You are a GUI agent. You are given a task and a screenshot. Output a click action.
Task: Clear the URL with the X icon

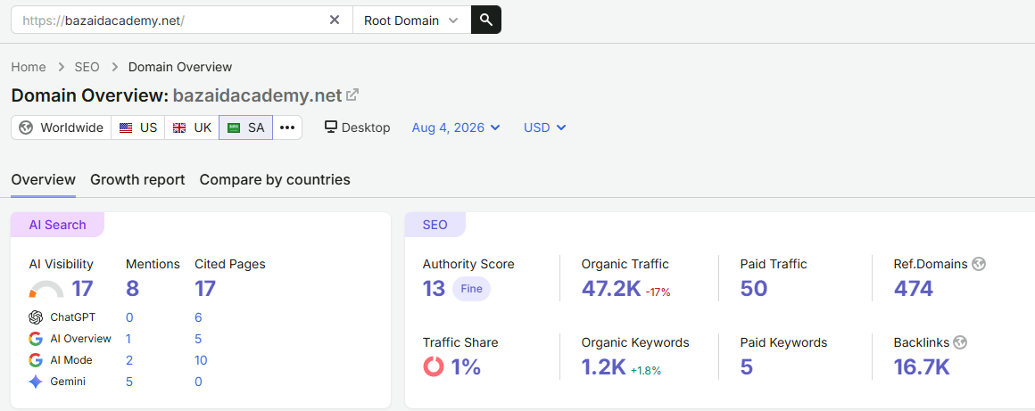click(335, 20)
